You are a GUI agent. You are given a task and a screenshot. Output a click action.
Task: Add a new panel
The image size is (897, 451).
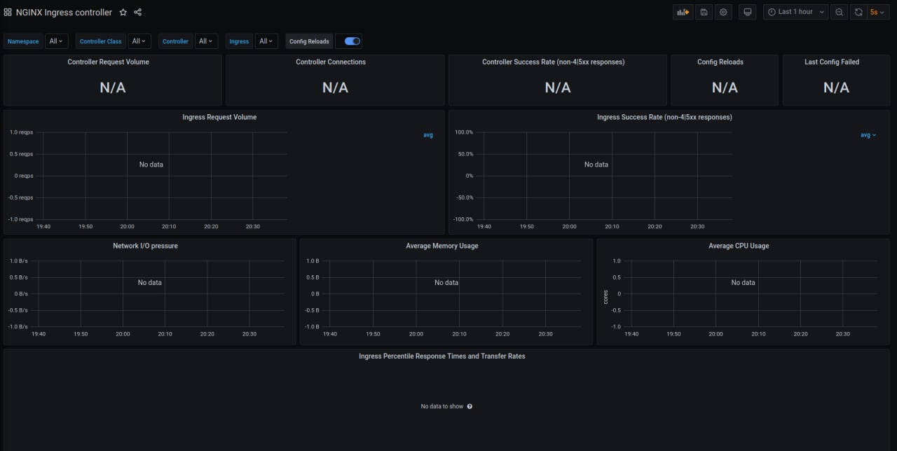tap(682, 12)
